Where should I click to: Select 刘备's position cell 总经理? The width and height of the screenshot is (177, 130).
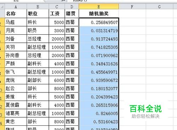click(x=38, y=39)
